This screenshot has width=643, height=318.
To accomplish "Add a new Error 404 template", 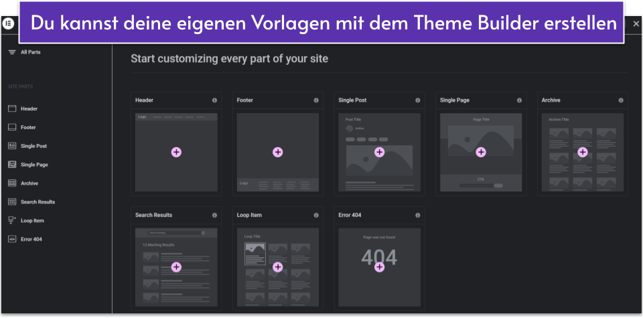I will 379,267.
